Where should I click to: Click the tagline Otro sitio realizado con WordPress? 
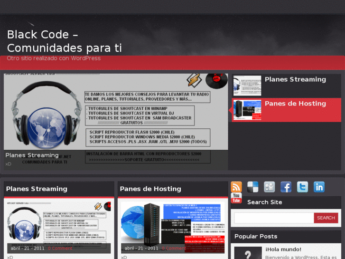click(x=54, y=58)
